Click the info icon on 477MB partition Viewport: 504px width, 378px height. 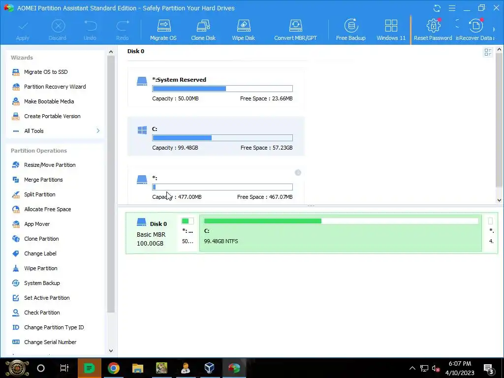298,173
